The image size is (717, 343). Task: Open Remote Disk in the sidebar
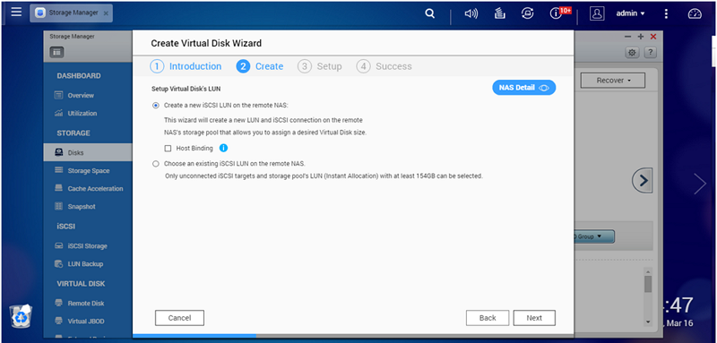click(86, 304)
